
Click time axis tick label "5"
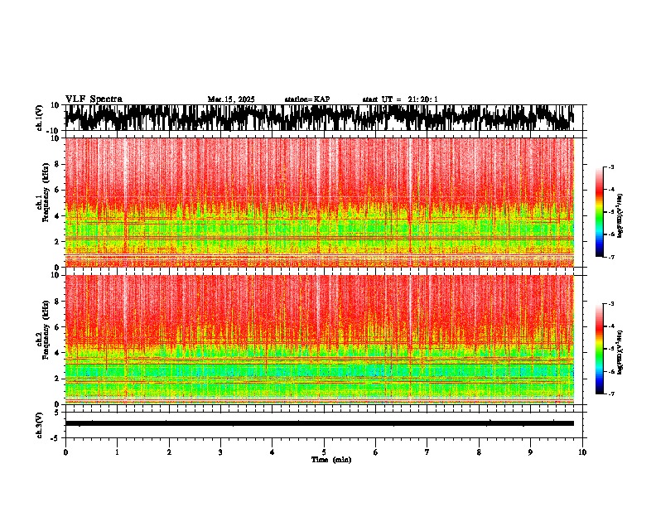pyautogui.click(x=324, y=452)
